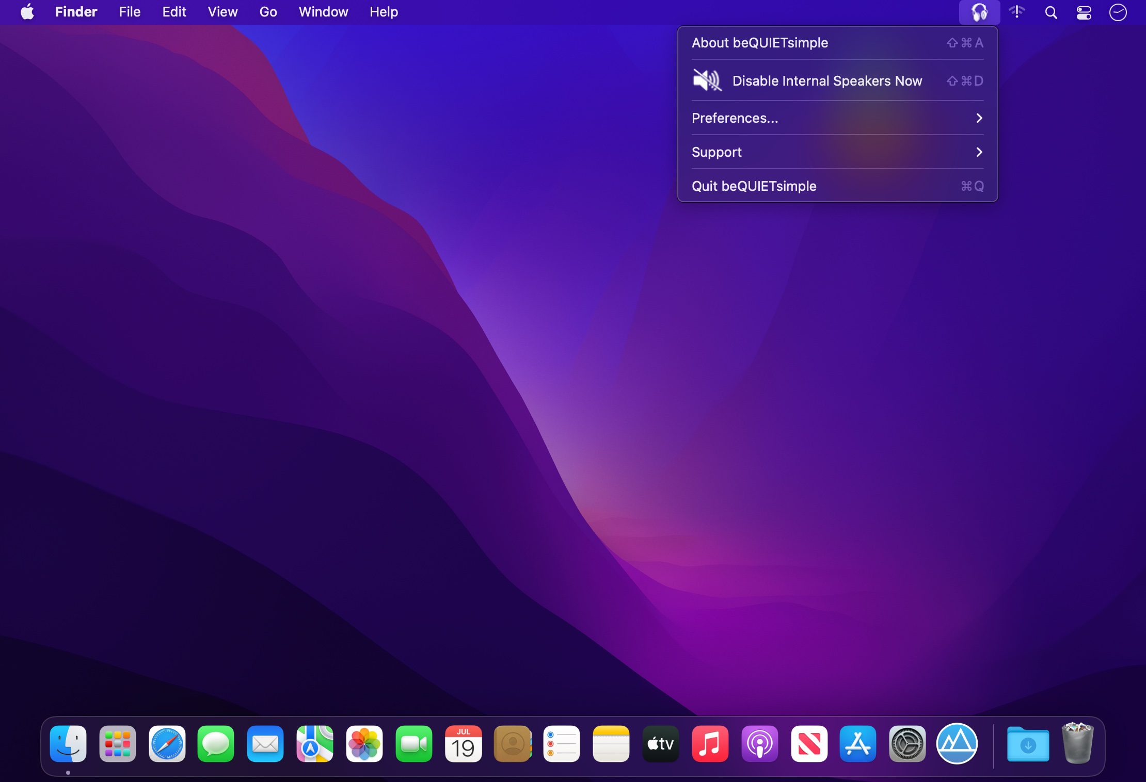The width and height of the screenshot is (1146, 782).
Task: Launch Safari from the Dock
Action: (x=167, y=744)
